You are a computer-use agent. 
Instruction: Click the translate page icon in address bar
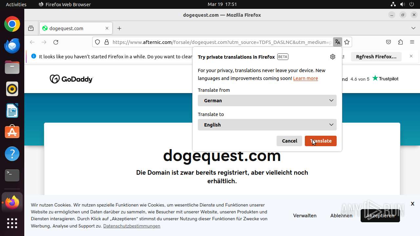337,42
